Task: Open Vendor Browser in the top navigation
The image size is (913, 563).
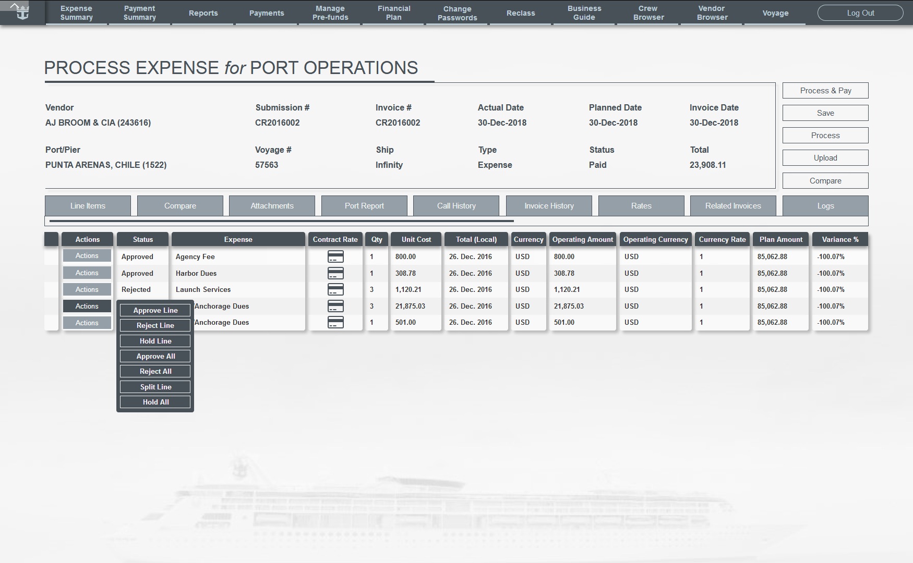Action: point(712,13)
